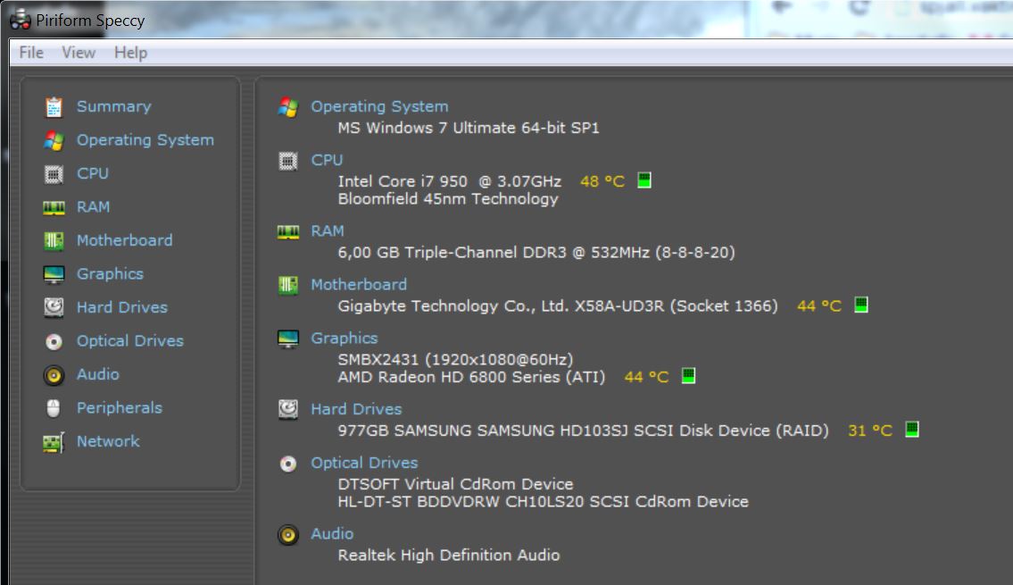Click the Optical Drives heading in summary
The width and height of the screenshot is (1013, 585).
(x=363, y=463)
